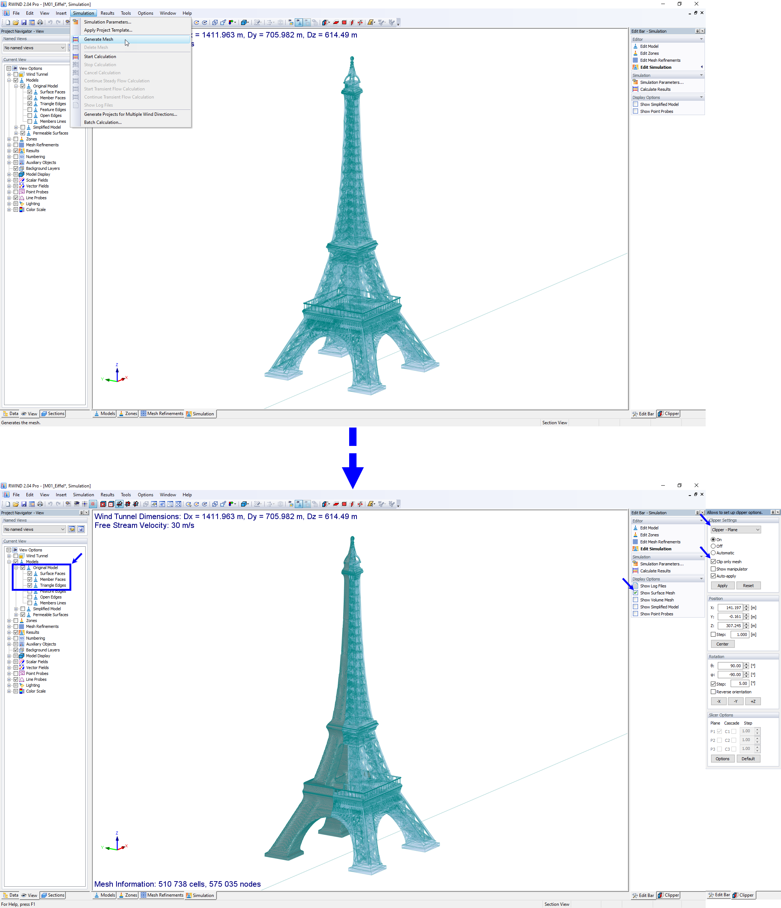Click Calculate Results icon in lower Edit Bar
The width and height of the screenshot is (781, 908).
pos(635,571)
